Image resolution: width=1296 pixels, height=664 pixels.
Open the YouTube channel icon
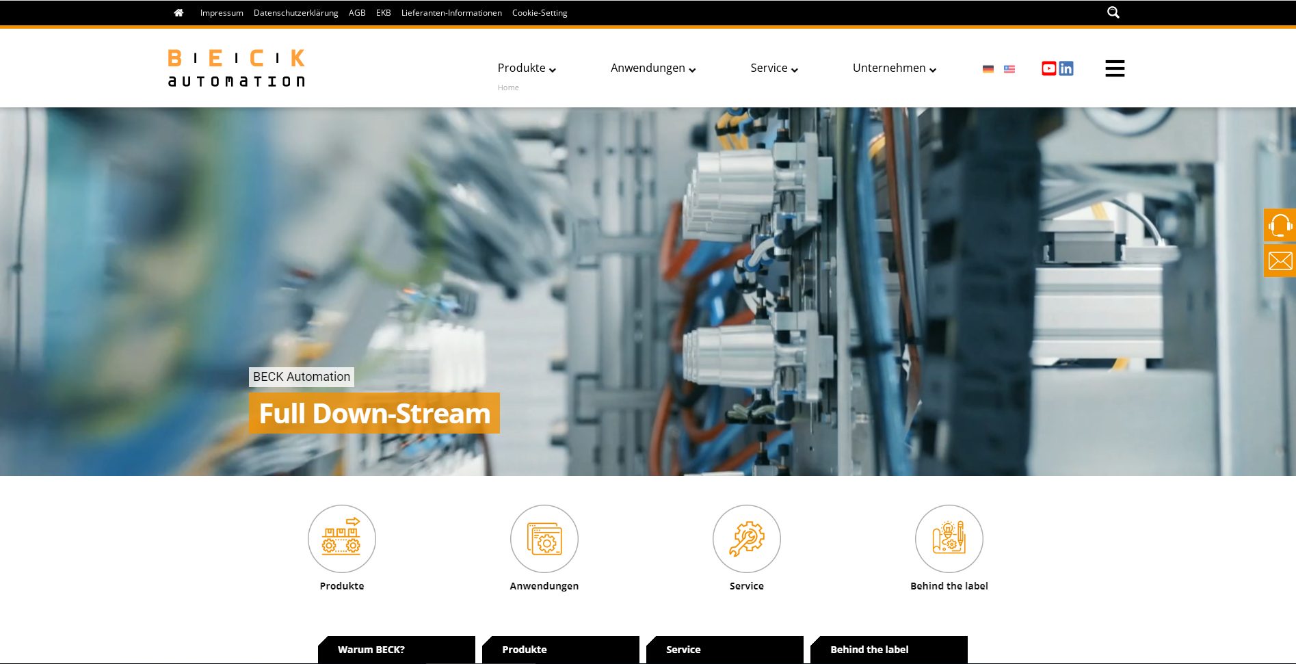click(1048, 68)
